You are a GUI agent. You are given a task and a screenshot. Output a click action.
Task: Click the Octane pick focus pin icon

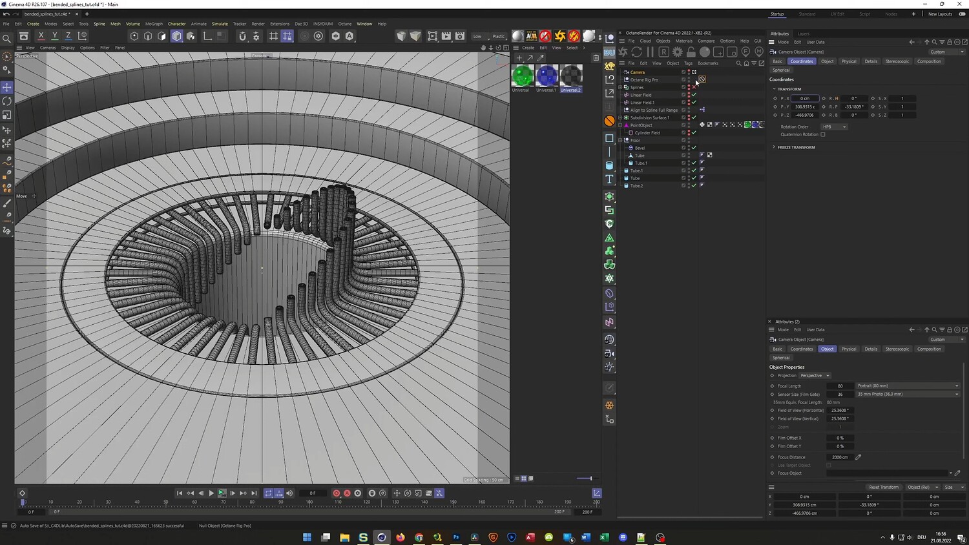pyautogui.click(x=745, y=52)
